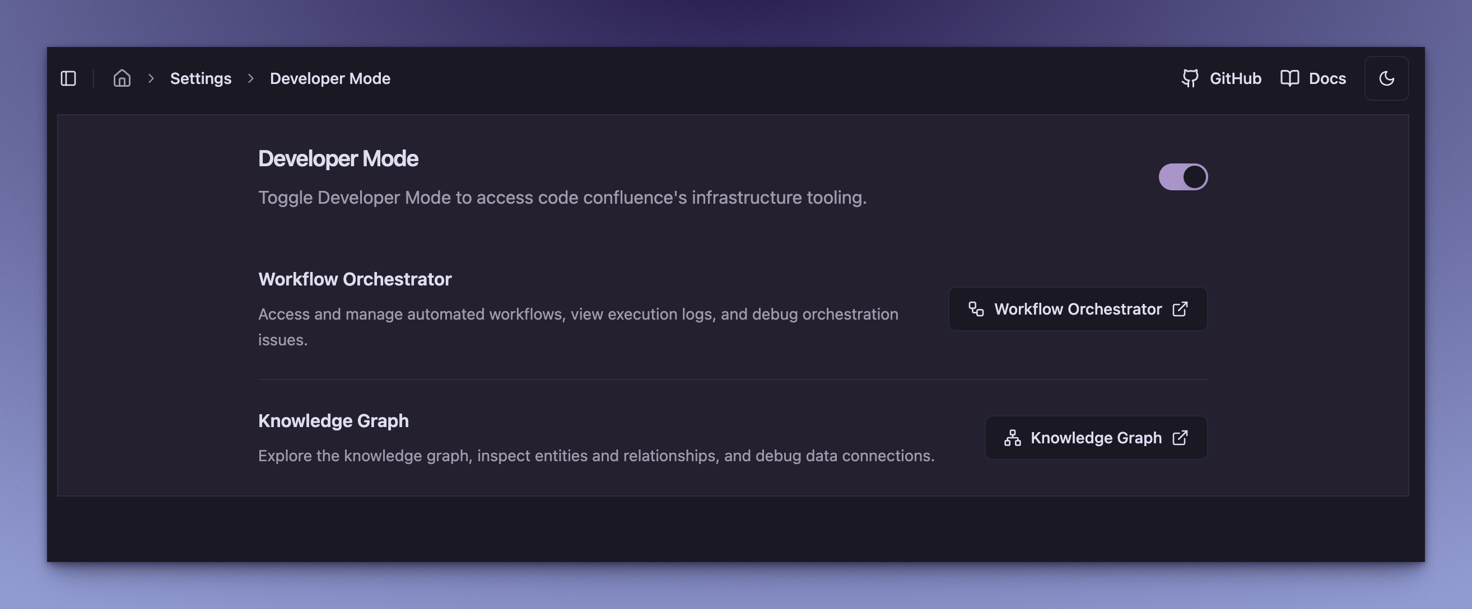Toggle the sidebar panel open
This screenshot has width=1472, height=609.
pyautogui.click(x=68, y=78)
